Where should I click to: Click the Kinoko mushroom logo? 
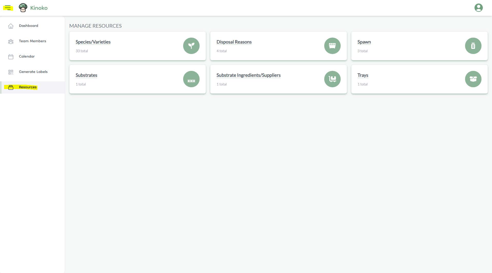click(23, 8)
